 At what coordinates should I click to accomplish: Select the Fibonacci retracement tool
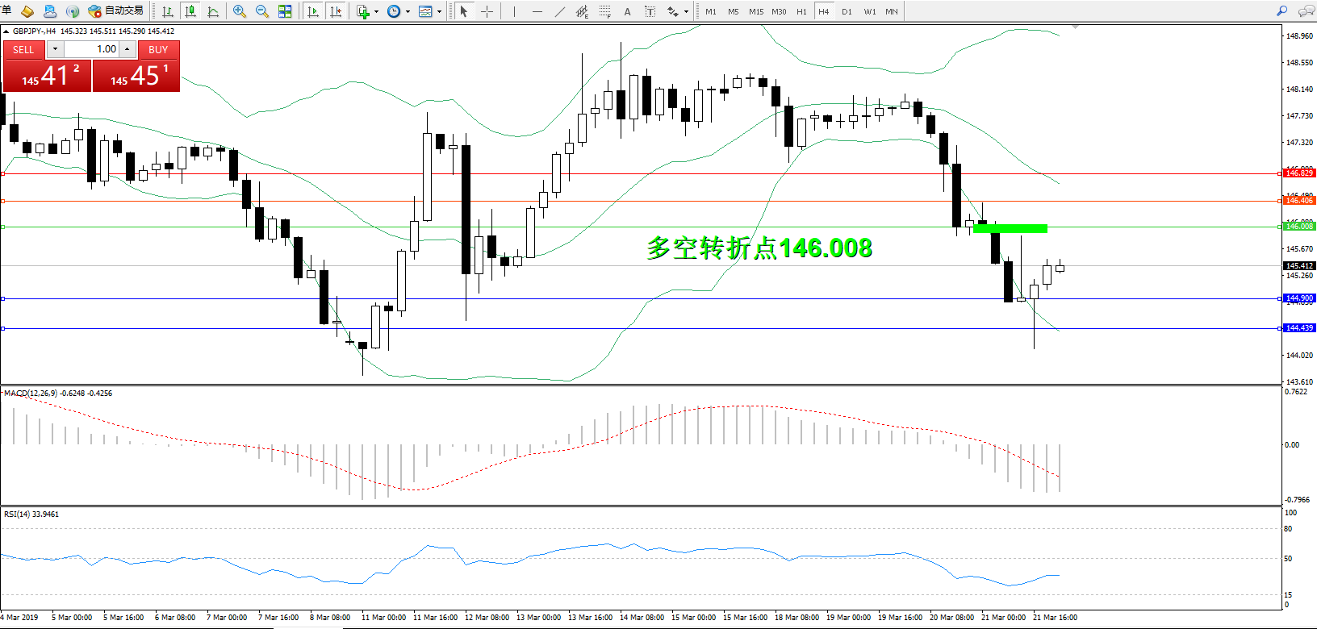[604, 11]
